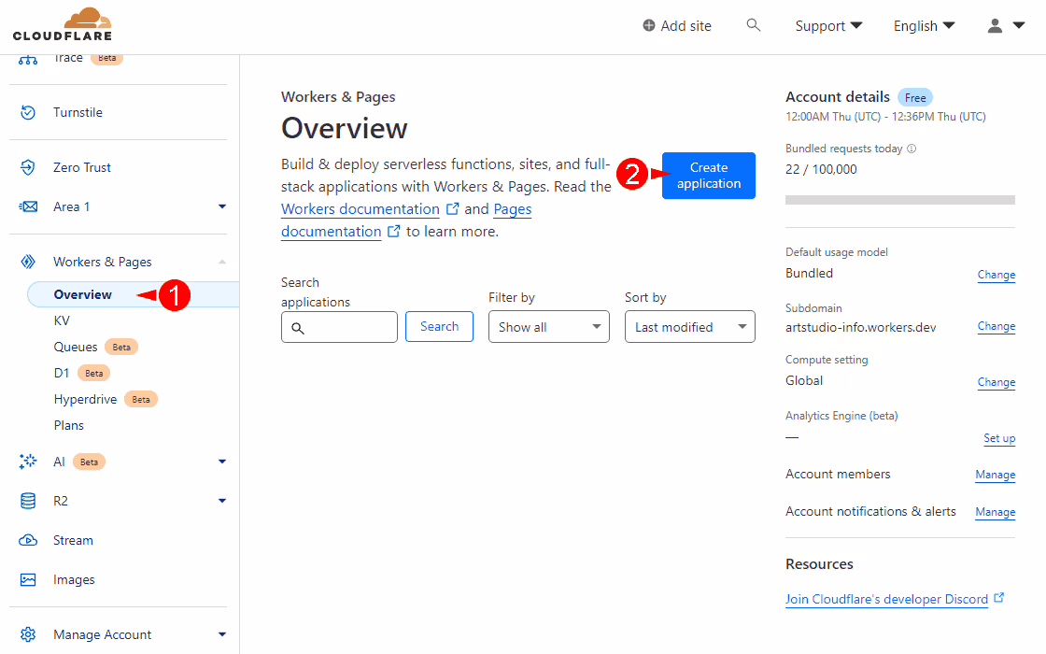Click the Turnstile sidebar icon
The height and width of the screenshot is (654, 1046).
pyautogui.click(x=28, y=112)
